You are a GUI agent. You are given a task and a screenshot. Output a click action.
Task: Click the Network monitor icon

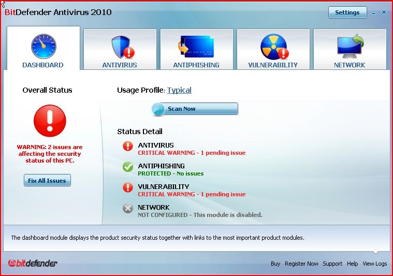tap(350, 46)
